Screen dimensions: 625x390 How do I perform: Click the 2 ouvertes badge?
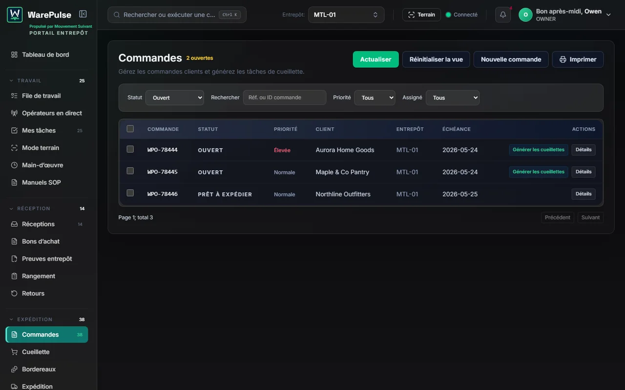tap(200, 58)
